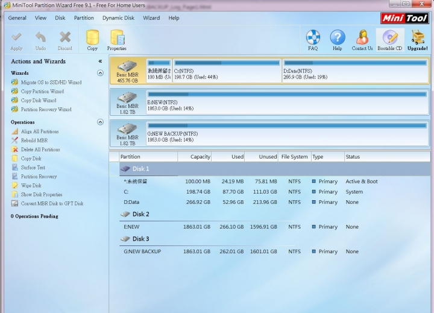
Task: Select the Wipe Disk operation
Action: 31,186
